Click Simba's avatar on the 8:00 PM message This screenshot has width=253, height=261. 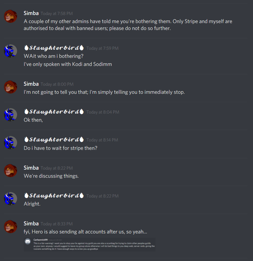pos(10,87)
